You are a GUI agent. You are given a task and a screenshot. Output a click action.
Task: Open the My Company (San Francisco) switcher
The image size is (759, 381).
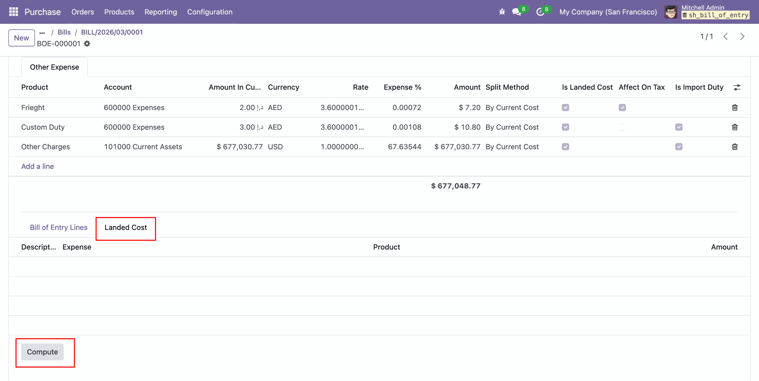608,12
